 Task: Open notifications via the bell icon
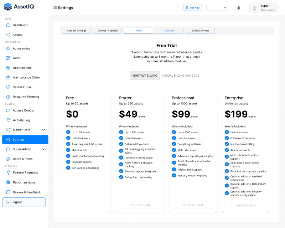click(x=239, y=8)
